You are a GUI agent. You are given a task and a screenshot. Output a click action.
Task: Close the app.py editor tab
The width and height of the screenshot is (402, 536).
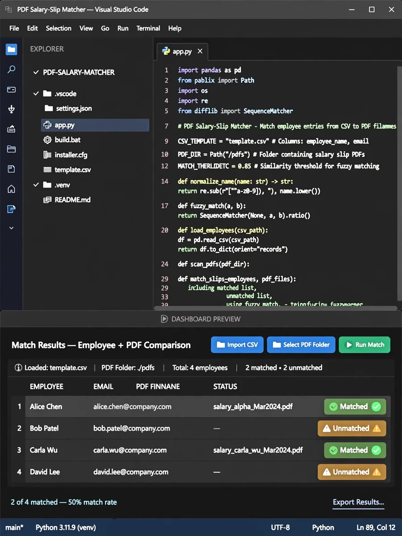pyautogui.click(x=200, y=51)
